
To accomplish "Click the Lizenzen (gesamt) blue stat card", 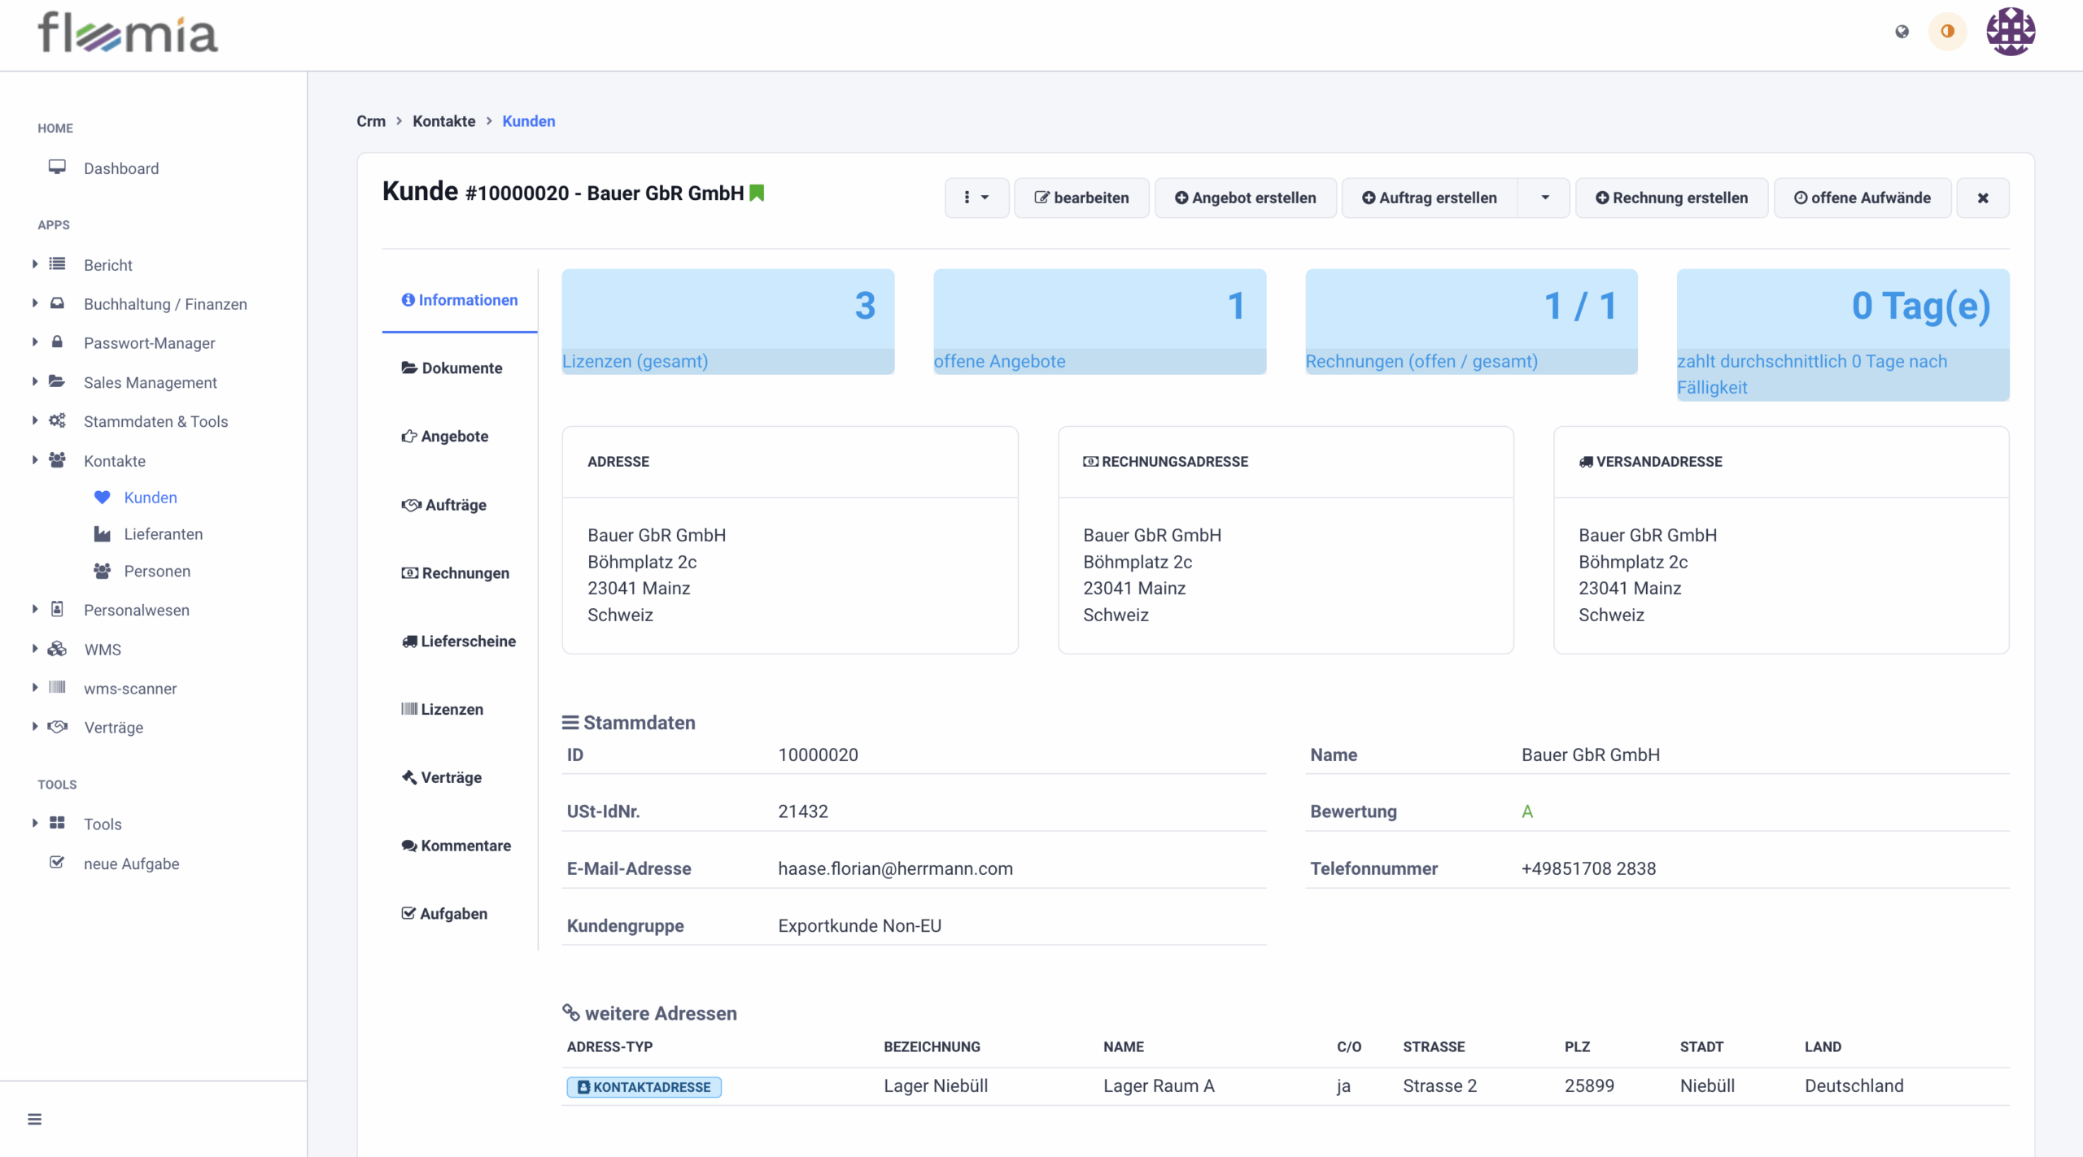I will [x=727, y=321].
